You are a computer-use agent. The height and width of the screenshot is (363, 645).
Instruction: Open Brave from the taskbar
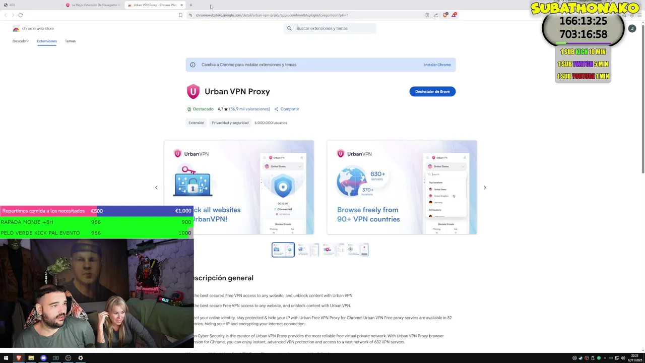(19, 358)
